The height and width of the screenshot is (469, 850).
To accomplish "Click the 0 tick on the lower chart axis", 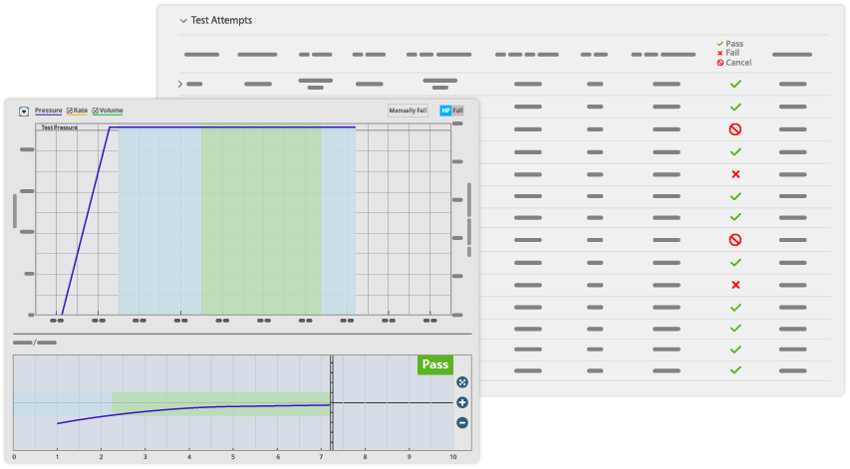I will point(14,457).
